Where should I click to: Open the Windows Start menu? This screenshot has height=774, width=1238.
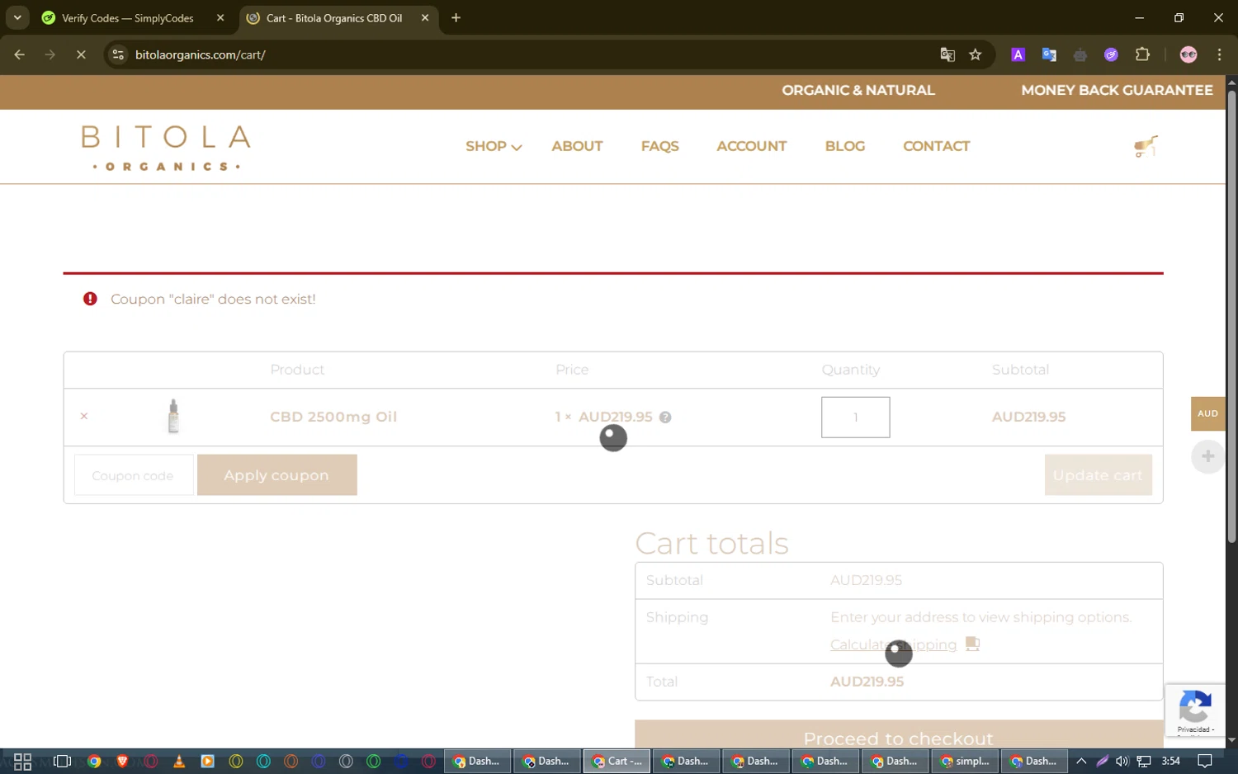click(x=22, y=761)
